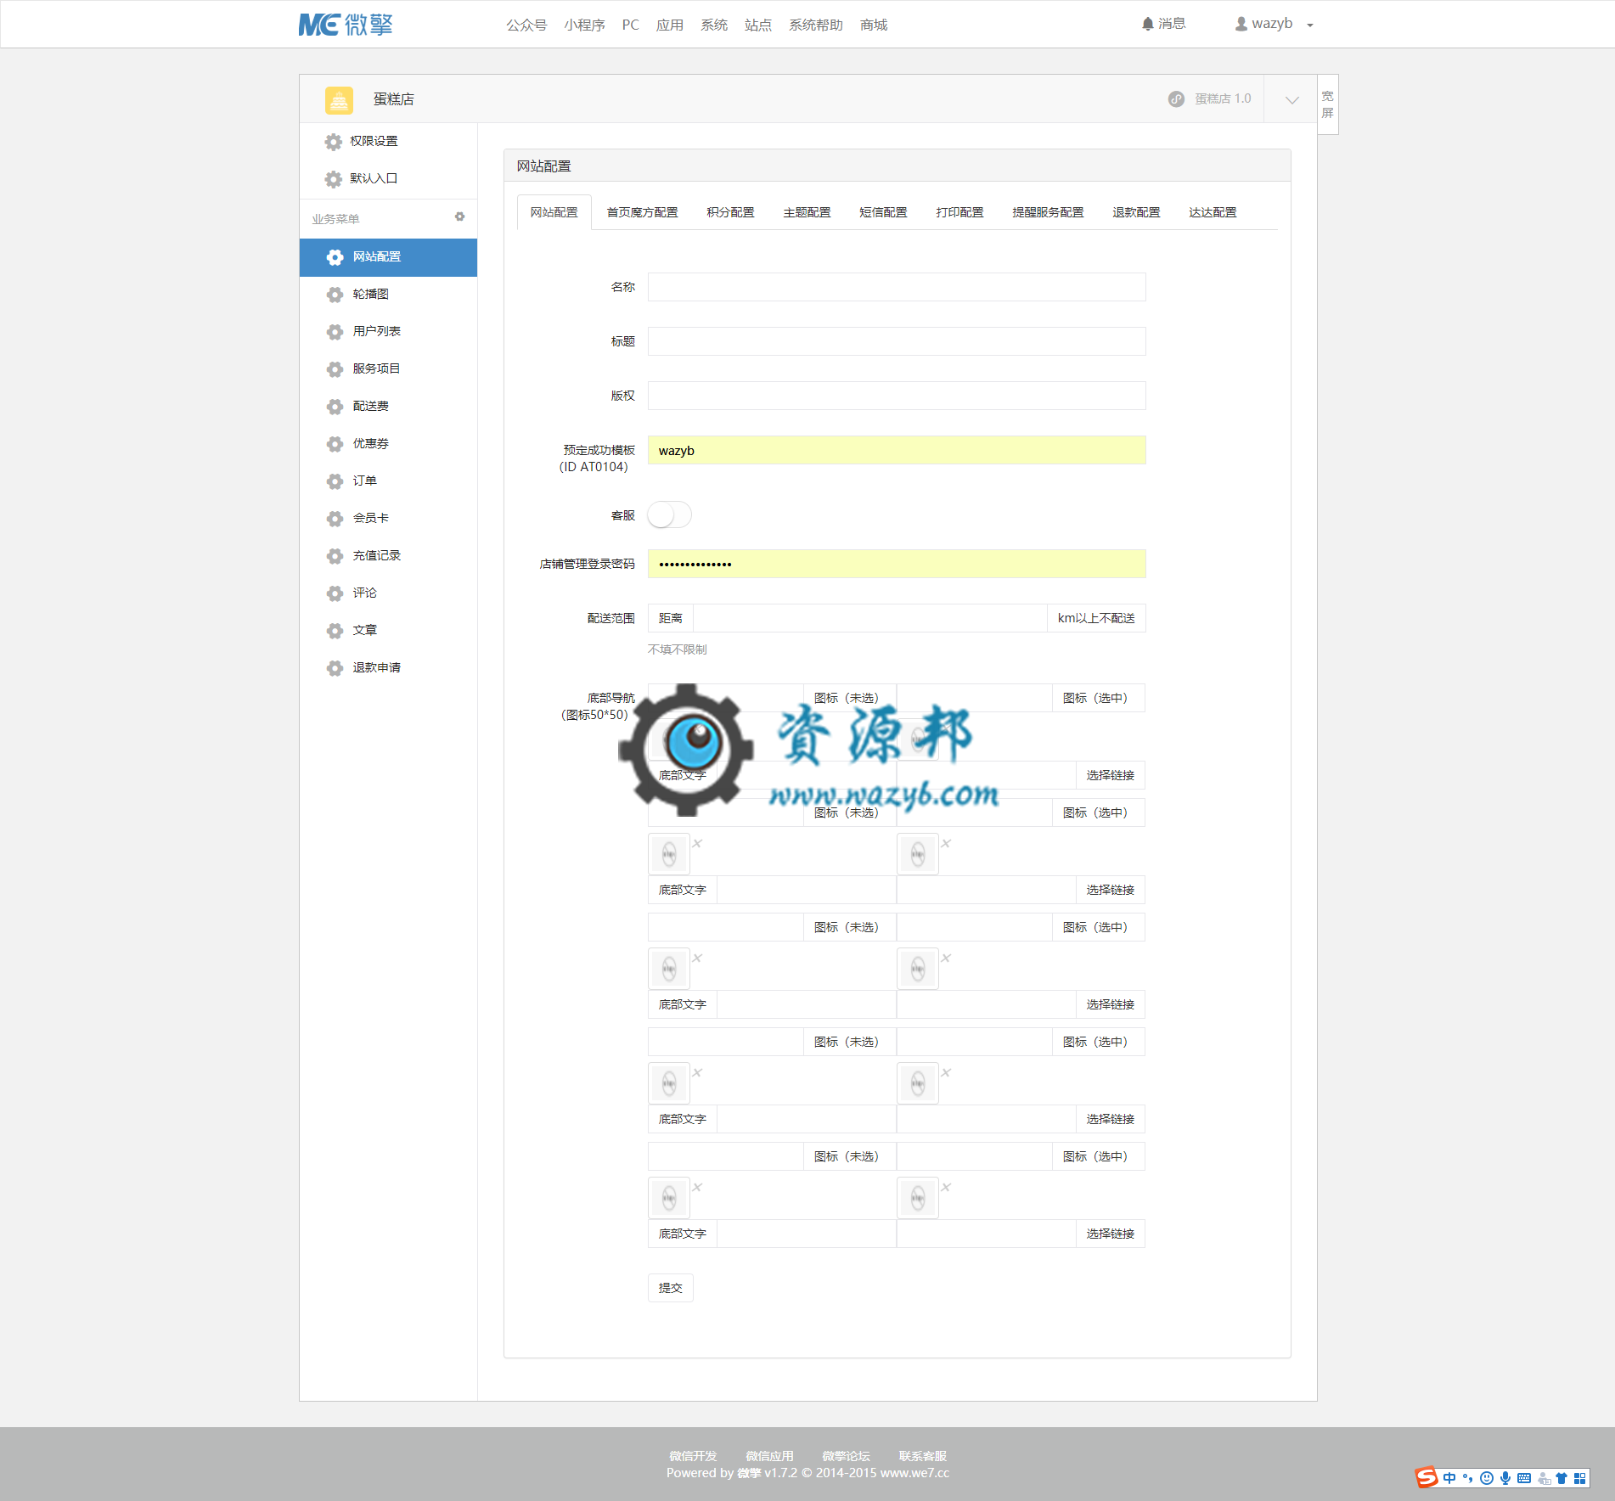
Task: Click the yellow 蛋糕店 cake shop icon
Action: point(339,99)
